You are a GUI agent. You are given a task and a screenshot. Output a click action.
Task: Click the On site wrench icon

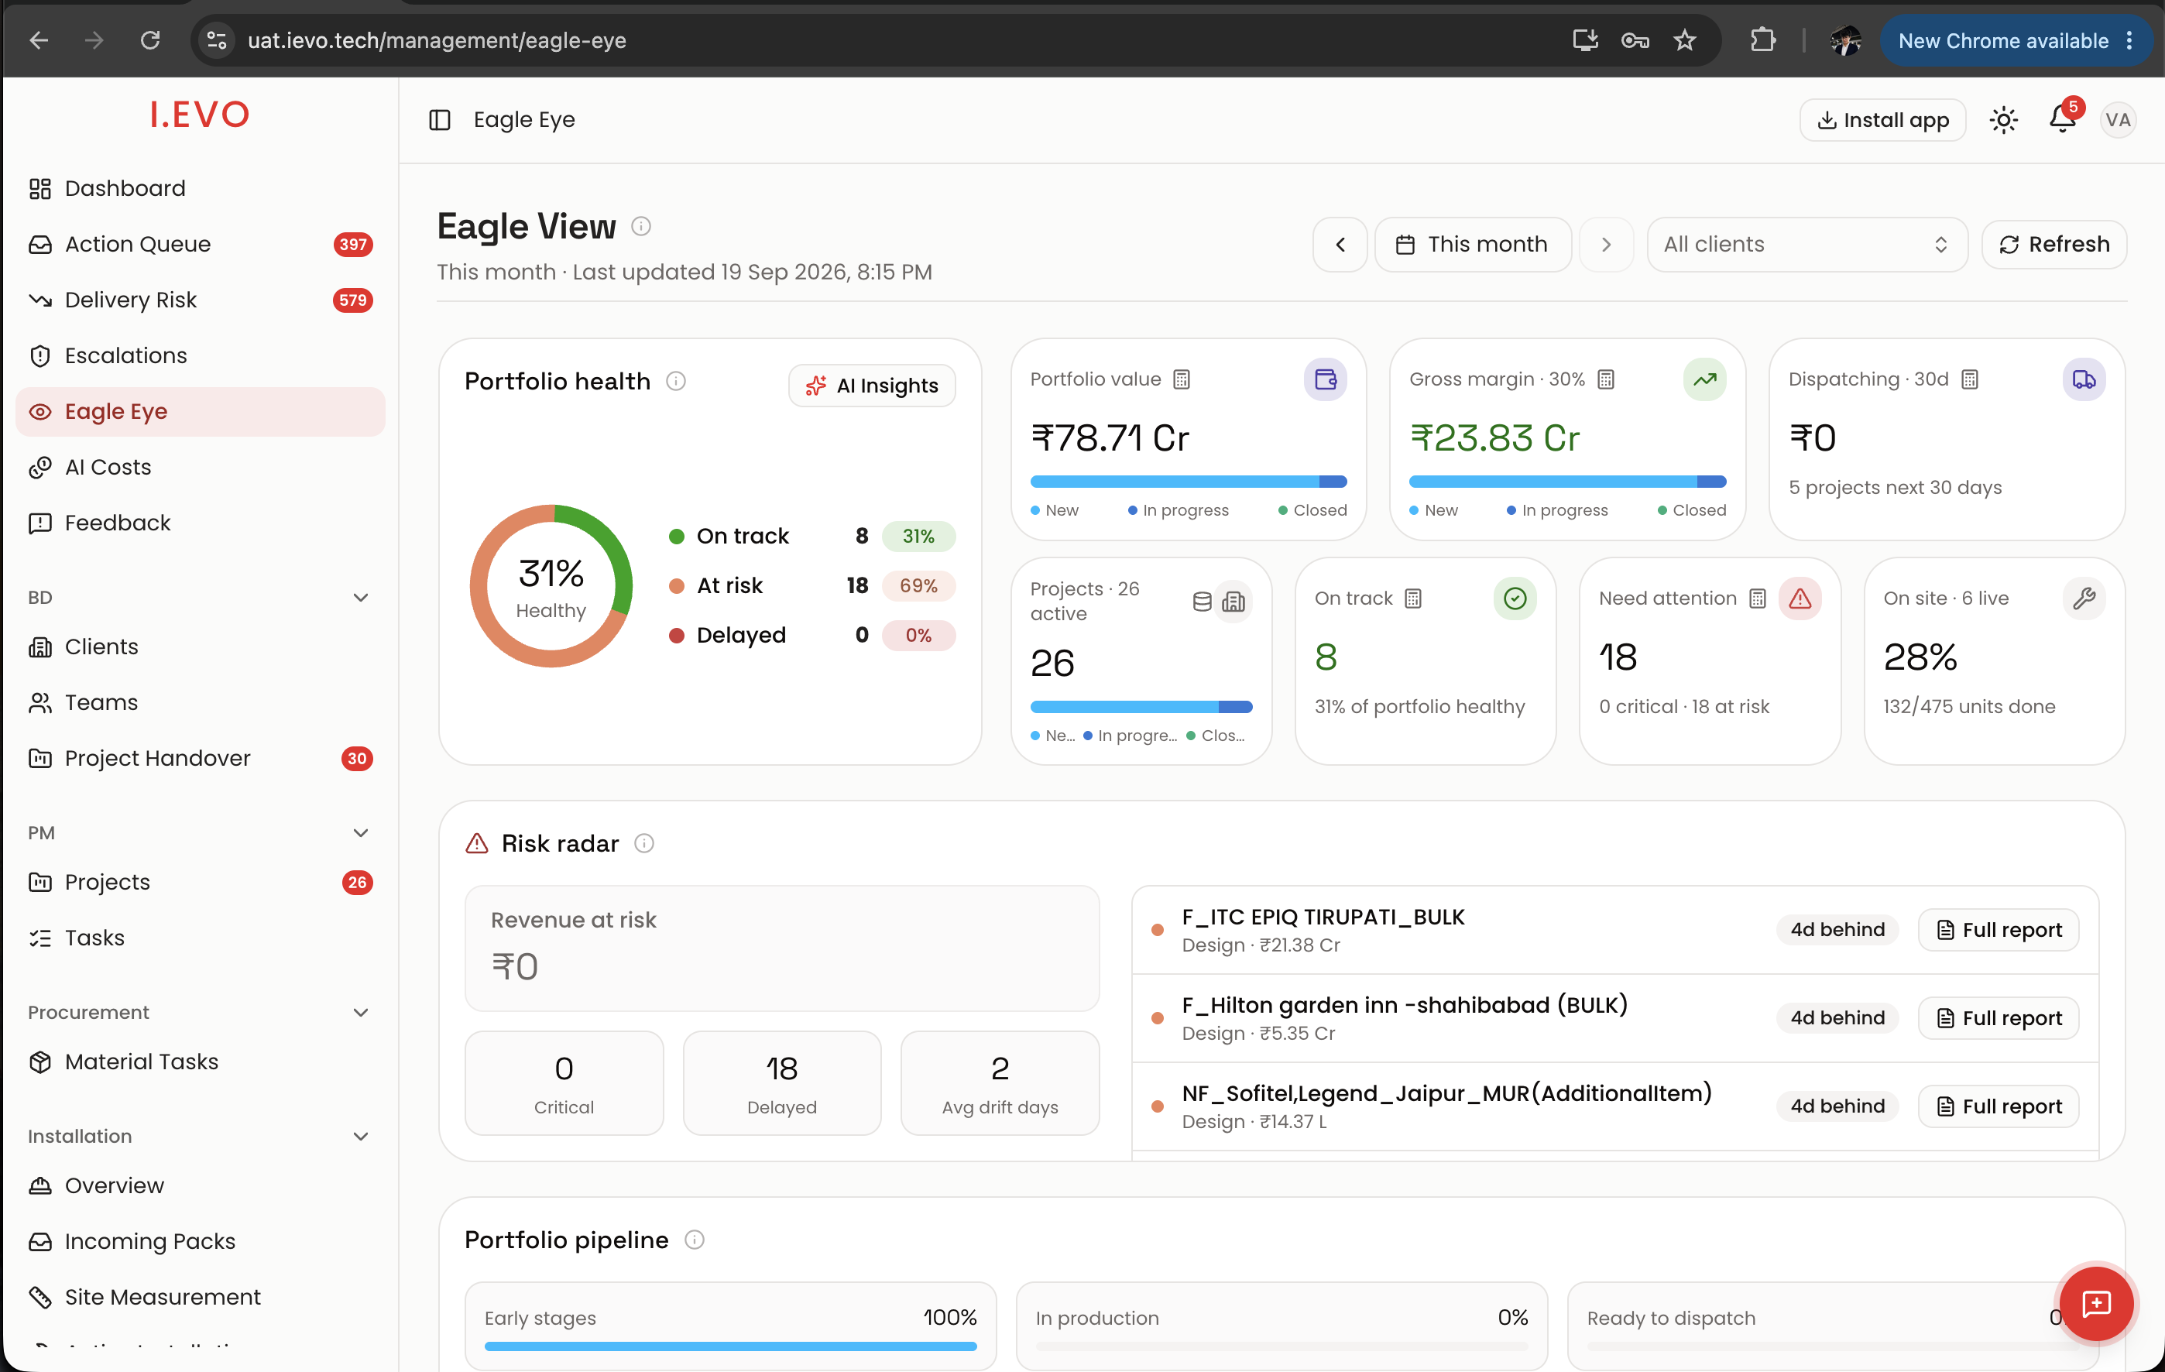[x=2084, y=598]
